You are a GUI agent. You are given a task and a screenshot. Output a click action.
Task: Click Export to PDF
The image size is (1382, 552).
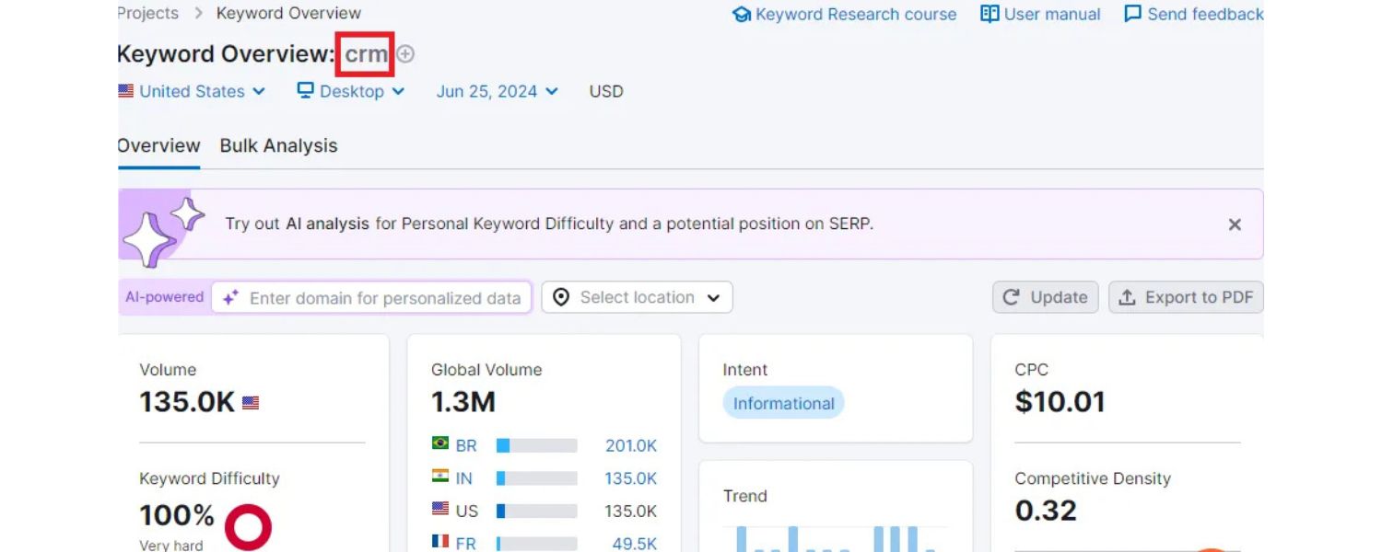click(1186, 298)
